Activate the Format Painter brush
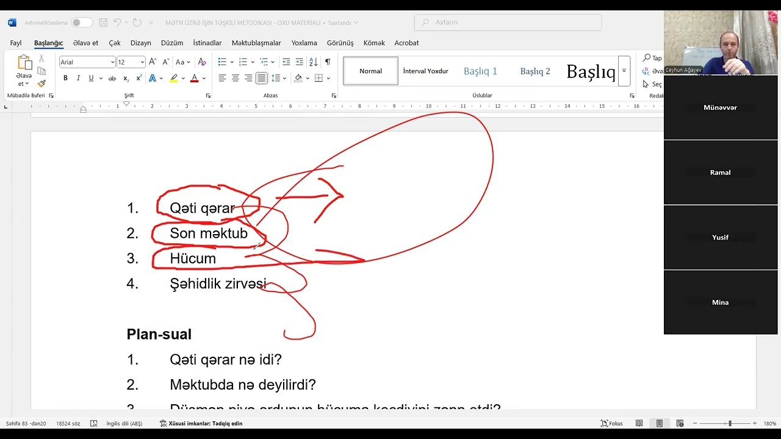The image size is (781, 439). [41, 84]
